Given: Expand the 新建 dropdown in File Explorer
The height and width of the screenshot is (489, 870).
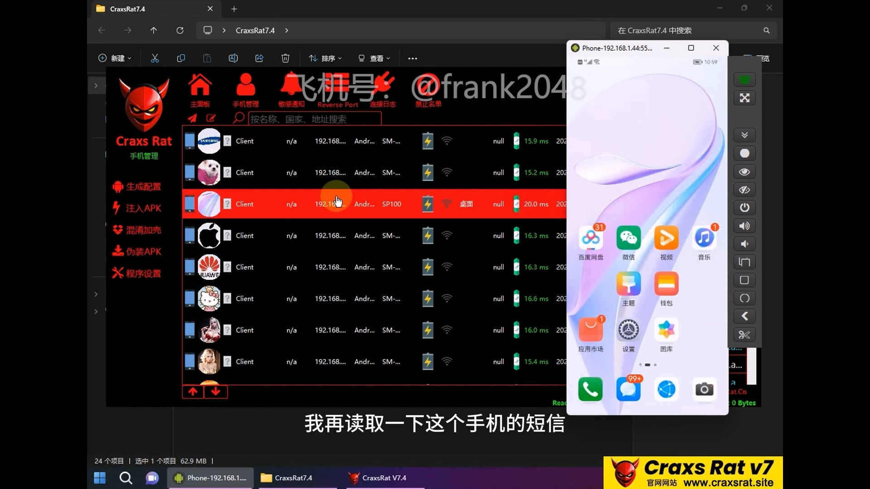Looking at the screenshot, I should [x=115, y=58].
